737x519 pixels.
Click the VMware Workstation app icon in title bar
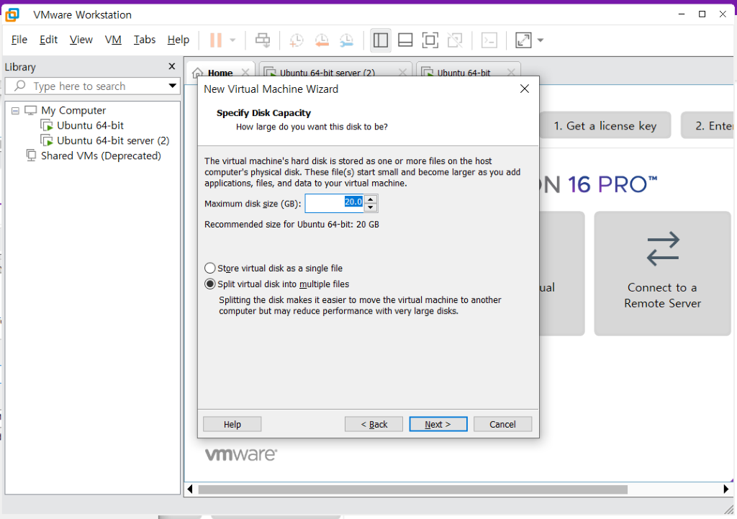tap(12, 14)
